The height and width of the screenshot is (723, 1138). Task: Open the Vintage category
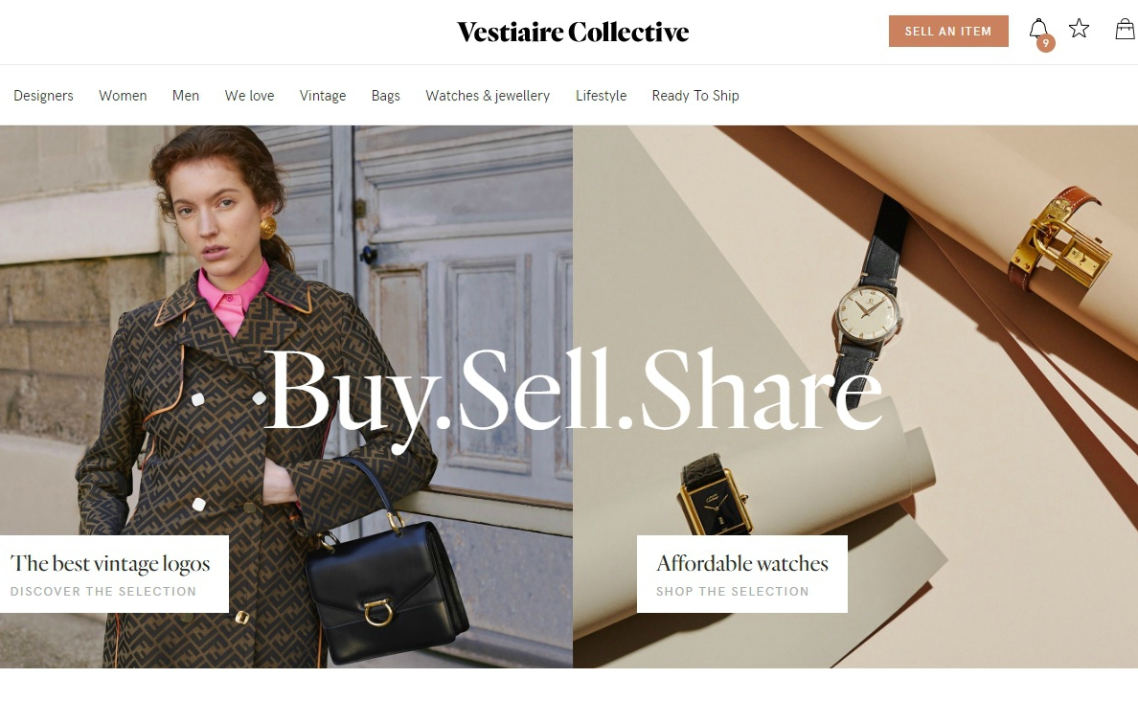[x=323, y=96]
